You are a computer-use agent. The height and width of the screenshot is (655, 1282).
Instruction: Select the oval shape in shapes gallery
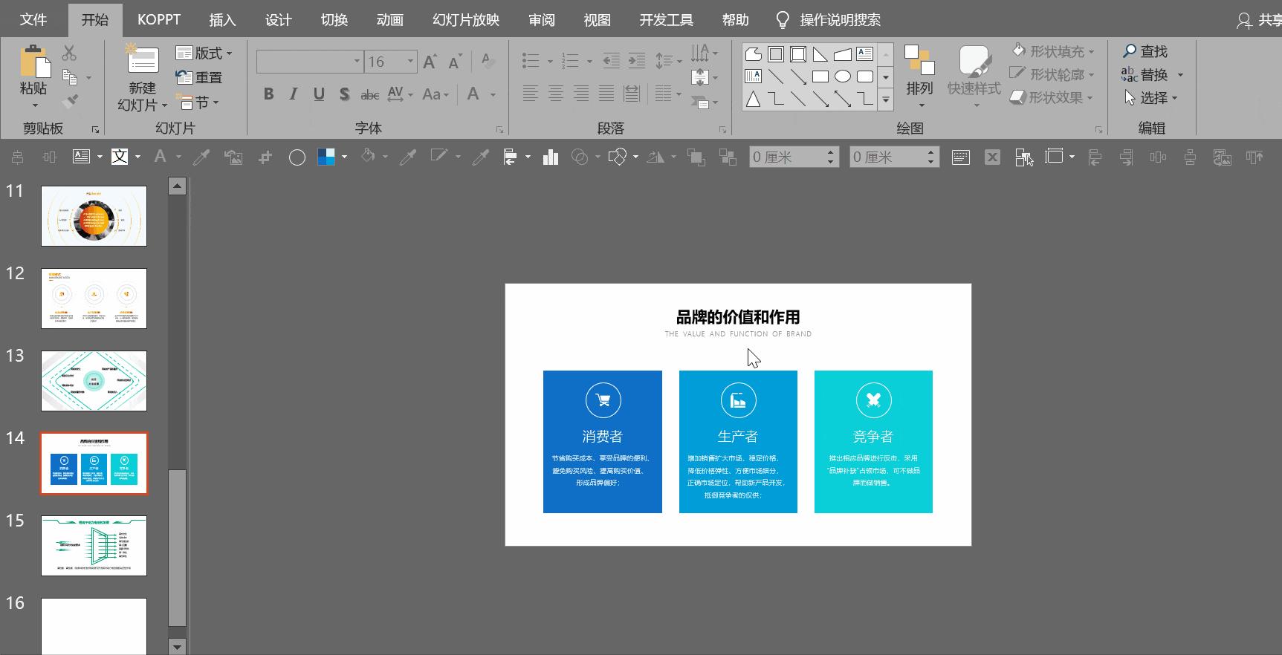[842, 76]
